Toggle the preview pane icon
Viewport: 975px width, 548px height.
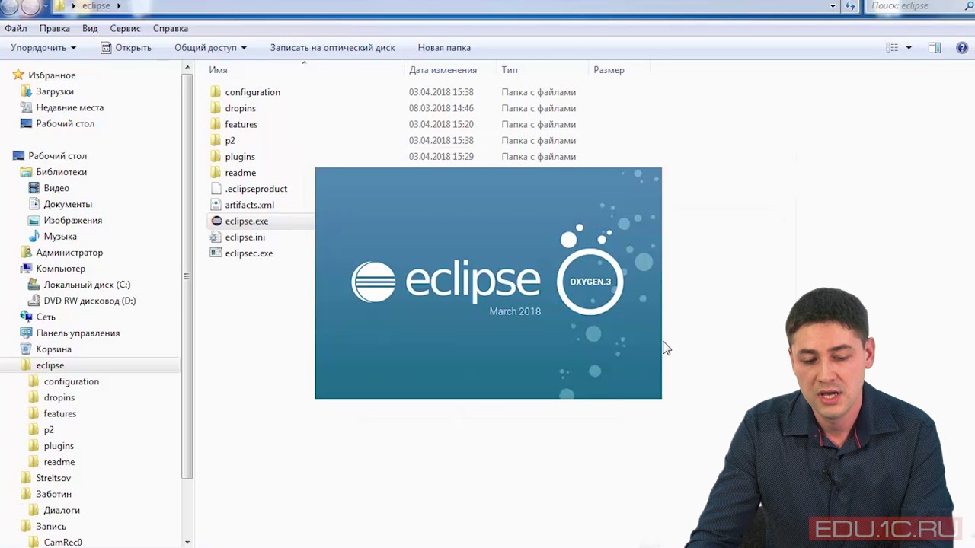pos(935,47)
